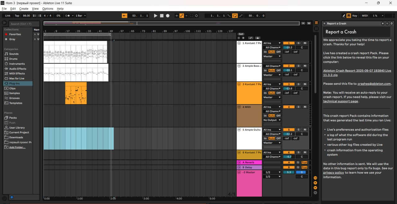Jump to previous locator arrow
The width and height of the screenshot is (397, 204).
coord(239,38)
